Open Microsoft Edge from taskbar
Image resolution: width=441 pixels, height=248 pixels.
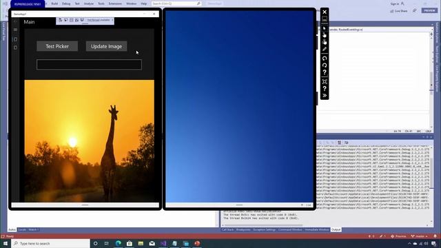[x=118, y=243]
